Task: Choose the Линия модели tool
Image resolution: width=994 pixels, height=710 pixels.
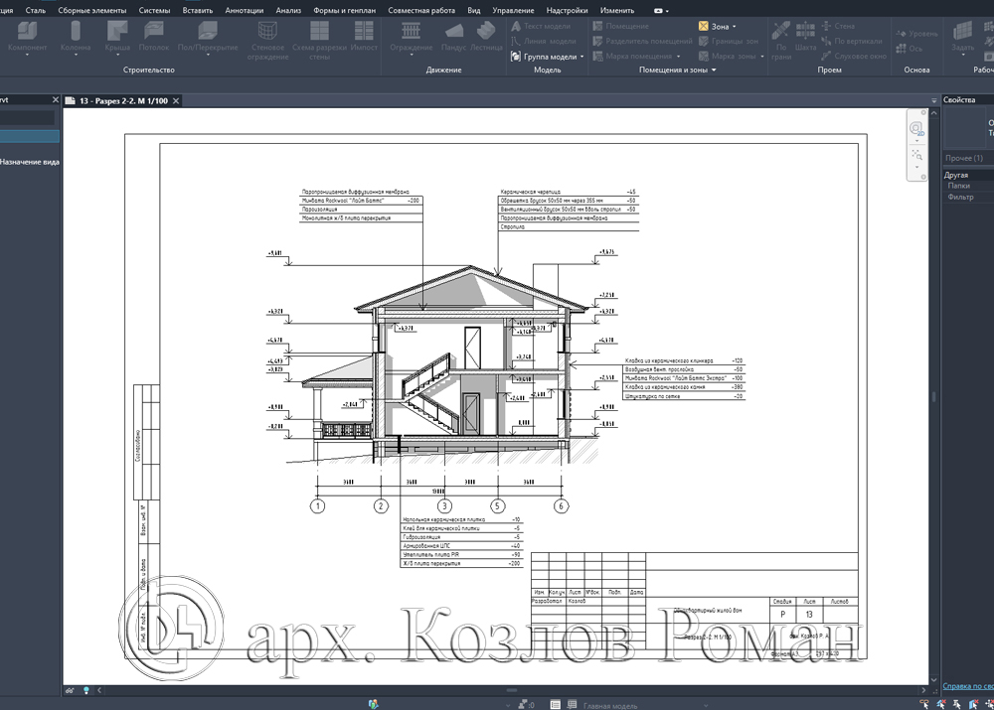Action: 544,41
